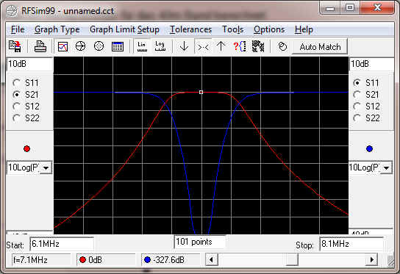Image resolution: width=400 pixels, height=274 pixels.
Task: Select the right S21 radio button
Action: pos(357,95)
